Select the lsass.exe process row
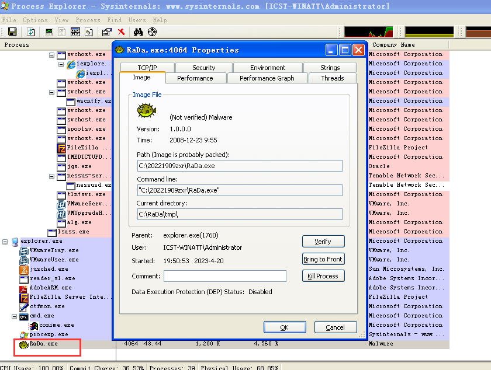Viewport: 491px width, 370px height. [x=74, y=232]
